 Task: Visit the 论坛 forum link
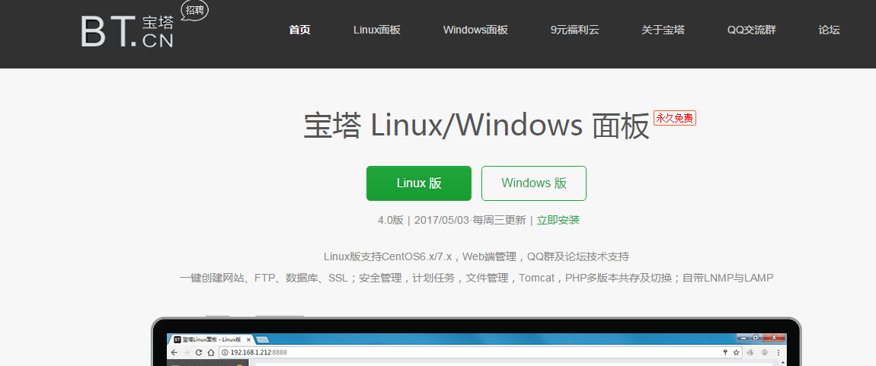[829, 30]
